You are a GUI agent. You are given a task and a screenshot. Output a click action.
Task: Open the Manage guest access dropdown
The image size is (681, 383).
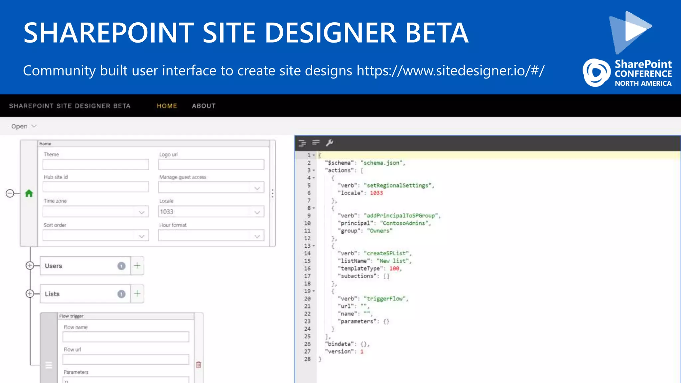coord(211,188)
